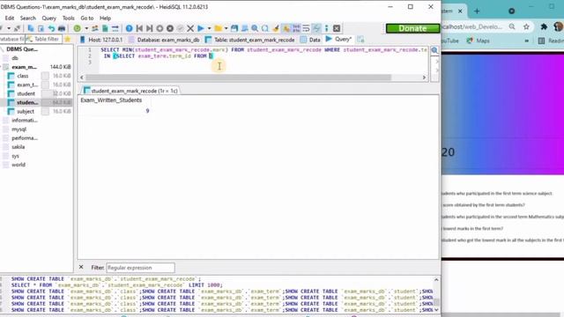Toggle the binary/hex display toolbar button
Image resolution: width=564 pixels, height=317 pixels.
click(x=296, y=28)
